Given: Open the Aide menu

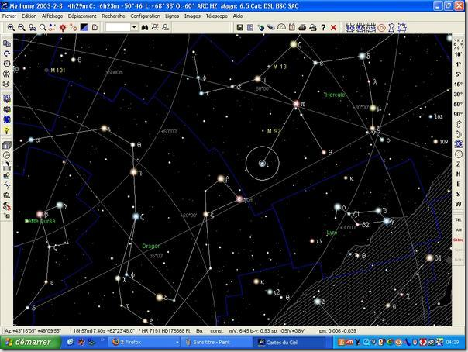Looking at the screenshot, I should coord(238,16).
